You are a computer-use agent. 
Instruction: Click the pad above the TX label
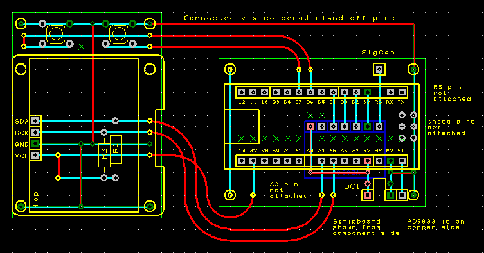[402, 92]
